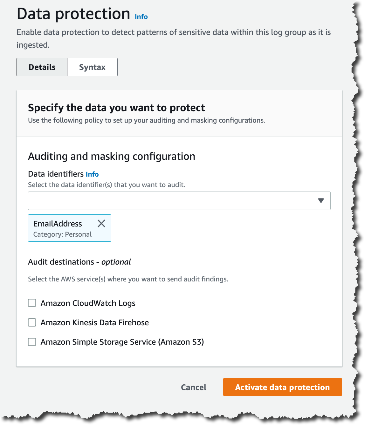Click the 'Specify the data you want to protect' heading
The width and height of the screenshot is (365, 425).
(x=116, y=108)
